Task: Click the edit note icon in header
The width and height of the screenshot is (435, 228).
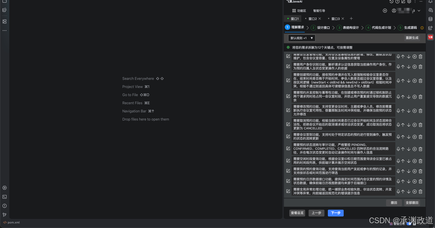Action: click(403, 2)
